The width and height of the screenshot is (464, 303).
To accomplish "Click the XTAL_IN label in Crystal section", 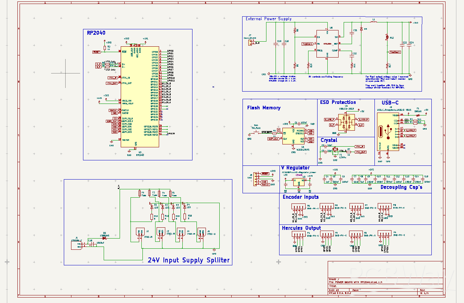I will (360, 147).
